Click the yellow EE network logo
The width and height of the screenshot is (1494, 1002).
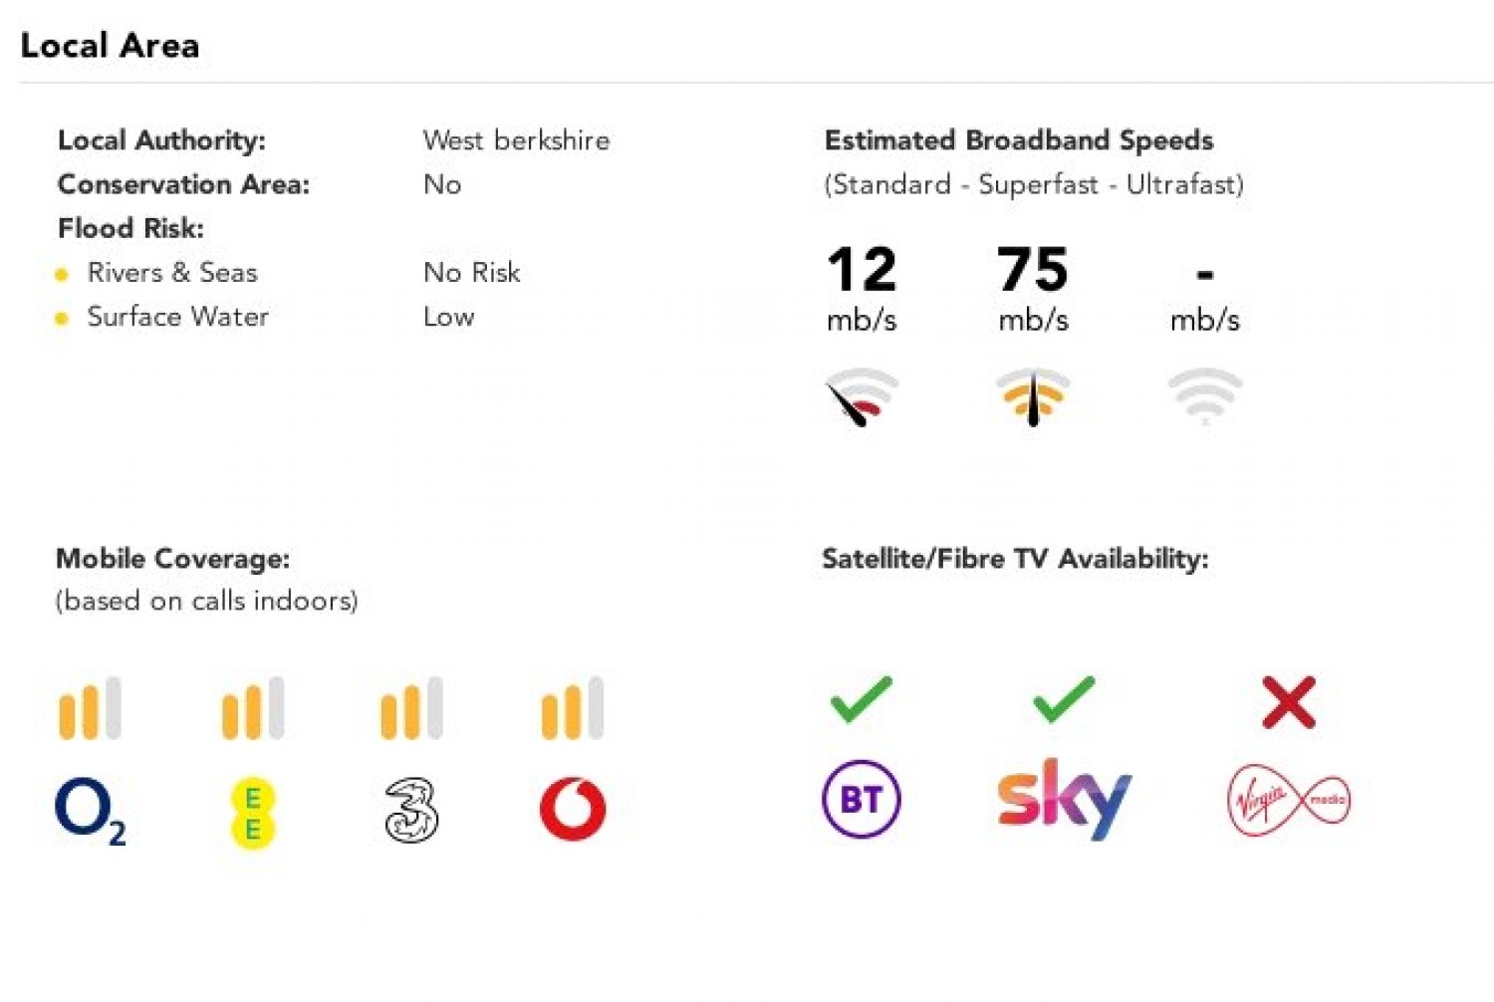(252, 813)
